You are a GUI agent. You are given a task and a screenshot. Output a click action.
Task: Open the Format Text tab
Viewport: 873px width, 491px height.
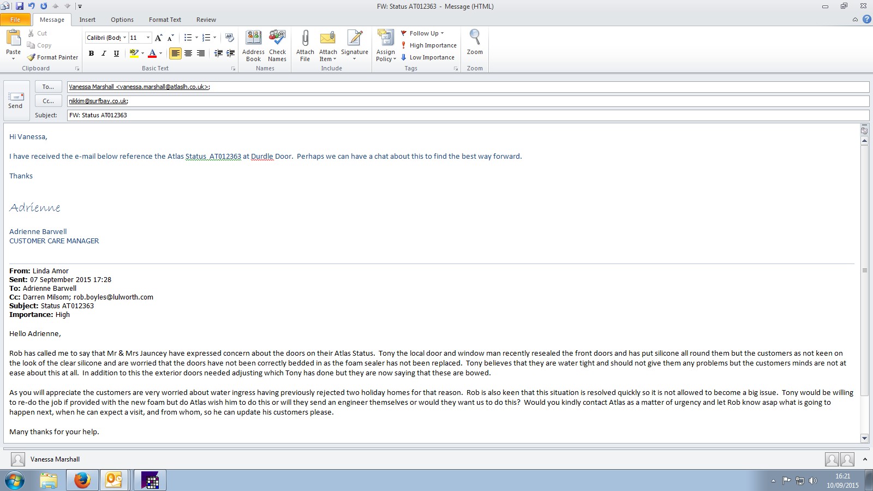[165, 20]
